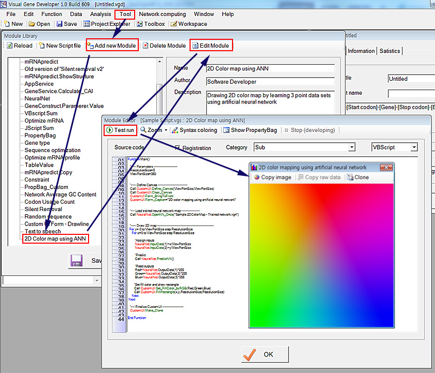Open the Zoom dropdown arrow
Image resolution: width=435 pixels, height=373 pixels.
point(166,130)
